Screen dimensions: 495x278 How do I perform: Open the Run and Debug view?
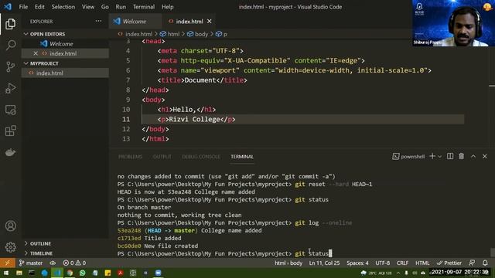10,88
